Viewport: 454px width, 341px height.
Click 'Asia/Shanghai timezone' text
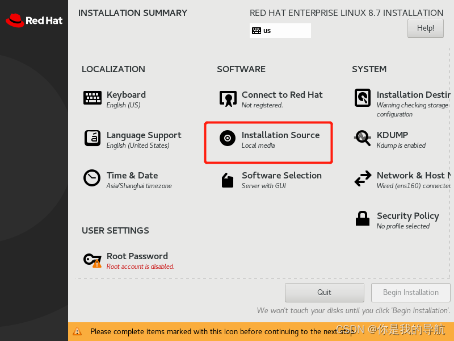pos(139,186)
